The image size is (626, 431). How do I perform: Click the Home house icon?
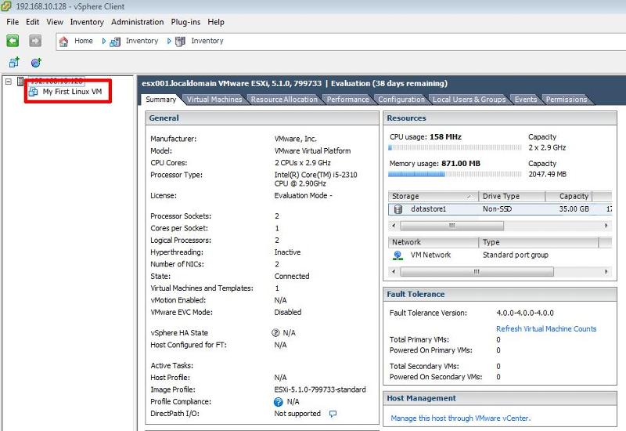click(63, 42)
